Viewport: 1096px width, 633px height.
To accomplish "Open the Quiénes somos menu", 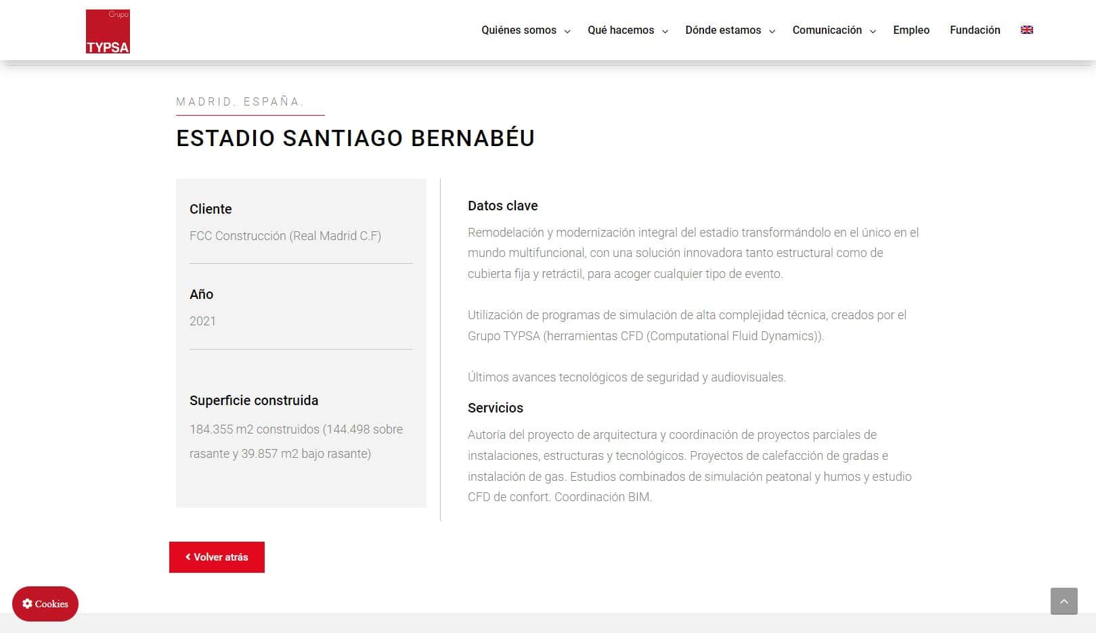I will pyautogui.click(x=519, y=30).
